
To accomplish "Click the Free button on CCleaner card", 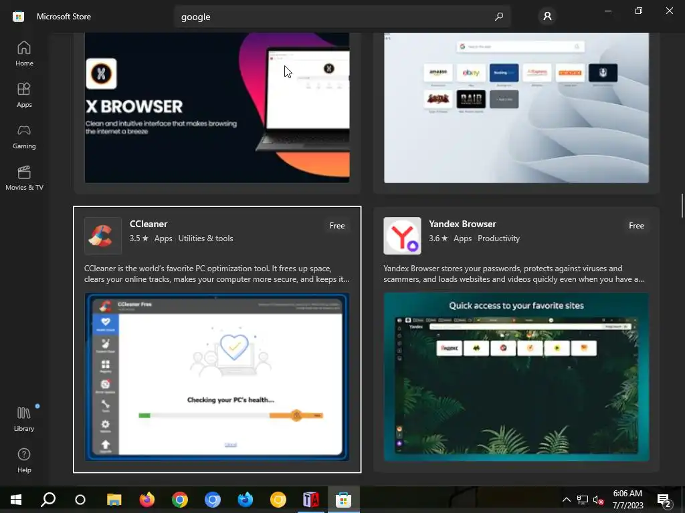I will point(337,226).
